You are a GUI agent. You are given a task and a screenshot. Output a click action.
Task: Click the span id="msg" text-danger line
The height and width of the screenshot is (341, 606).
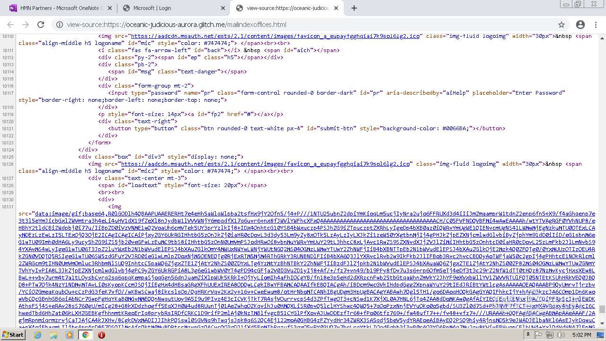(x=177, y=72)
